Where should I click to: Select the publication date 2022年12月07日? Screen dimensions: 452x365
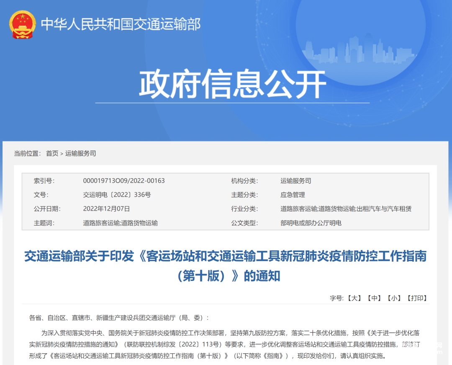point(106,209)
